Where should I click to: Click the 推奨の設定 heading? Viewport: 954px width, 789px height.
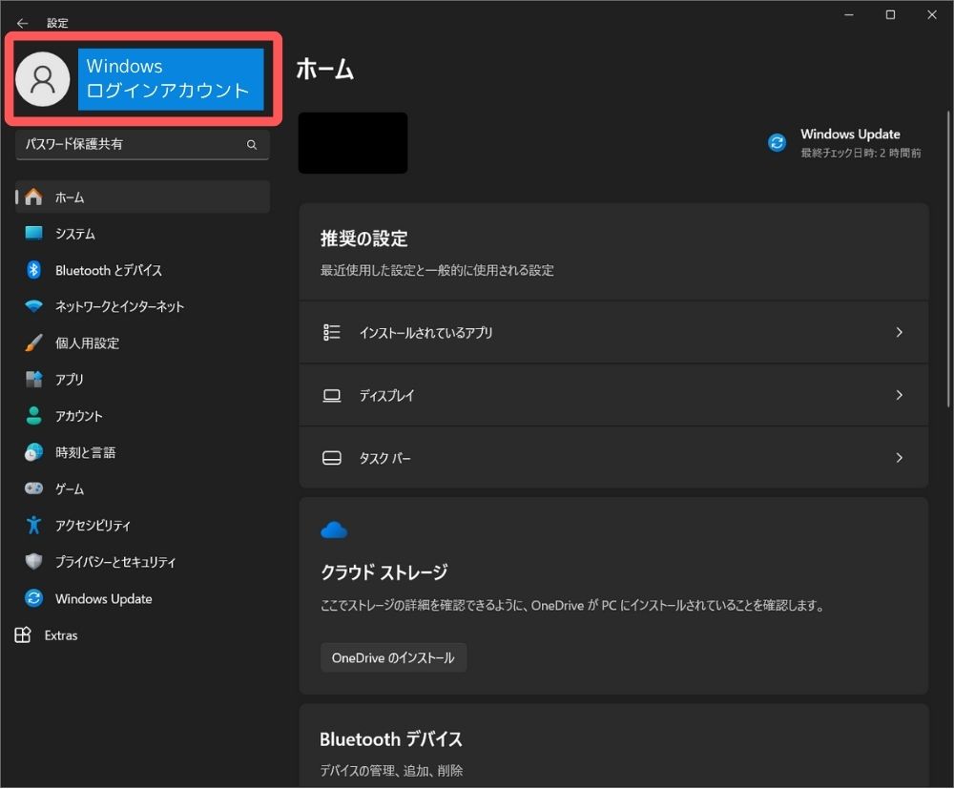pyautogui.click(x=363, y=239)
